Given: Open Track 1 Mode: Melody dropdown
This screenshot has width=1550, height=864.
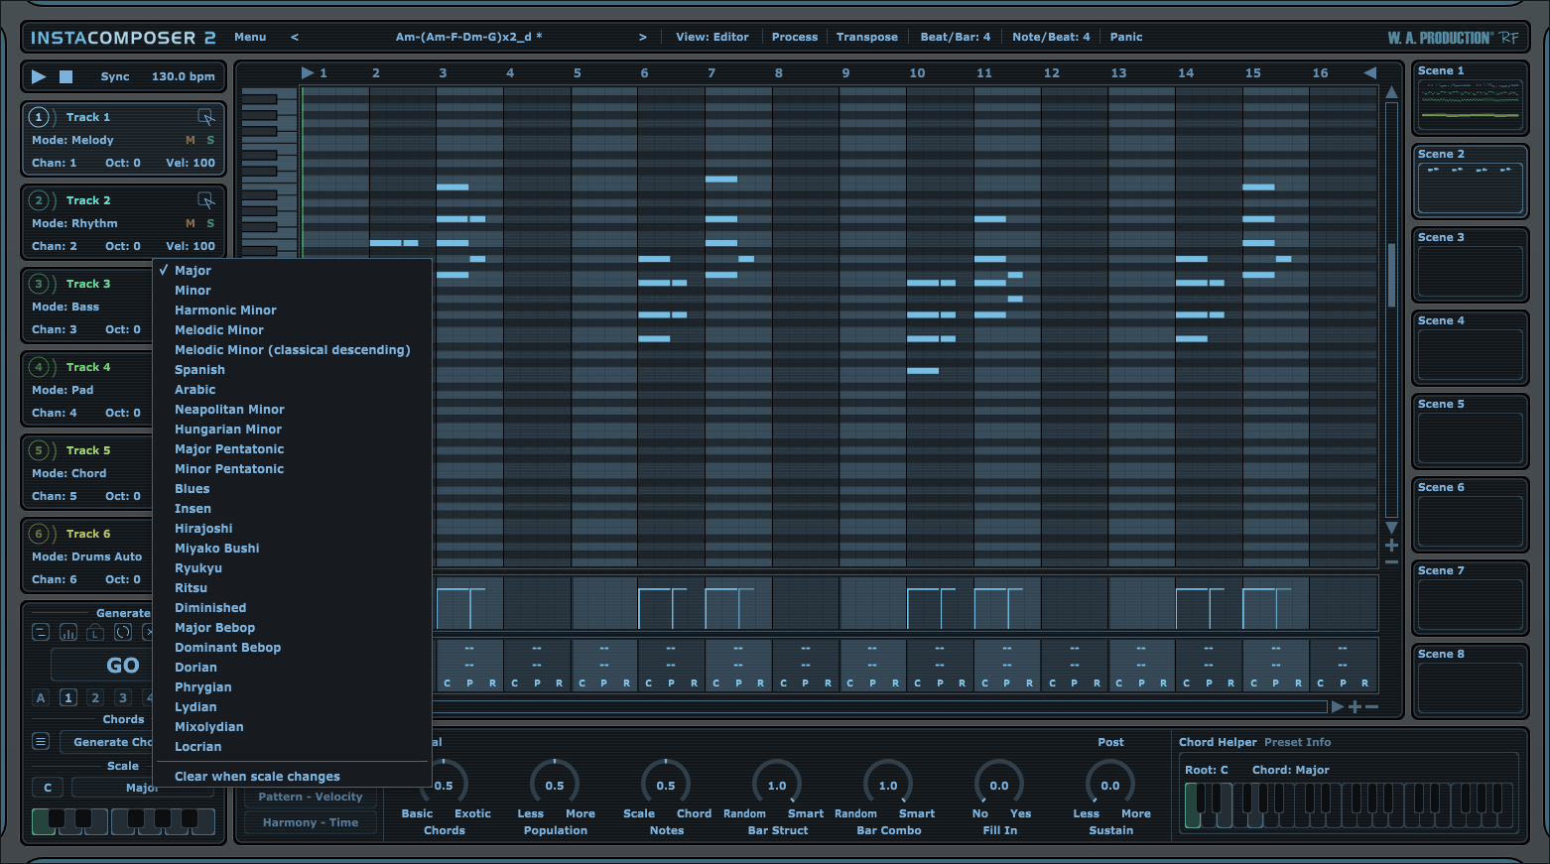Looking at the screenshot, I should (72, 140).
